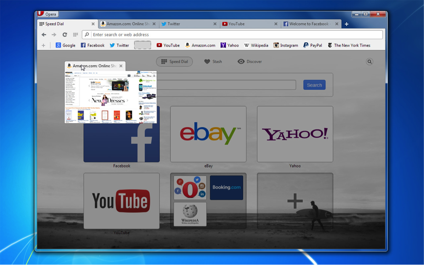Minimize the Opera window
Screen dimensions: 424x265
click(356, 14)
